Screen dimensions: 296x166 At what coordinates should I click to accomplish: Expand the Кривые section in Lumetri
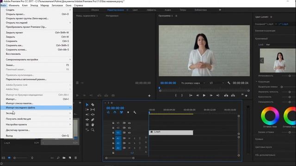(259, 139)
